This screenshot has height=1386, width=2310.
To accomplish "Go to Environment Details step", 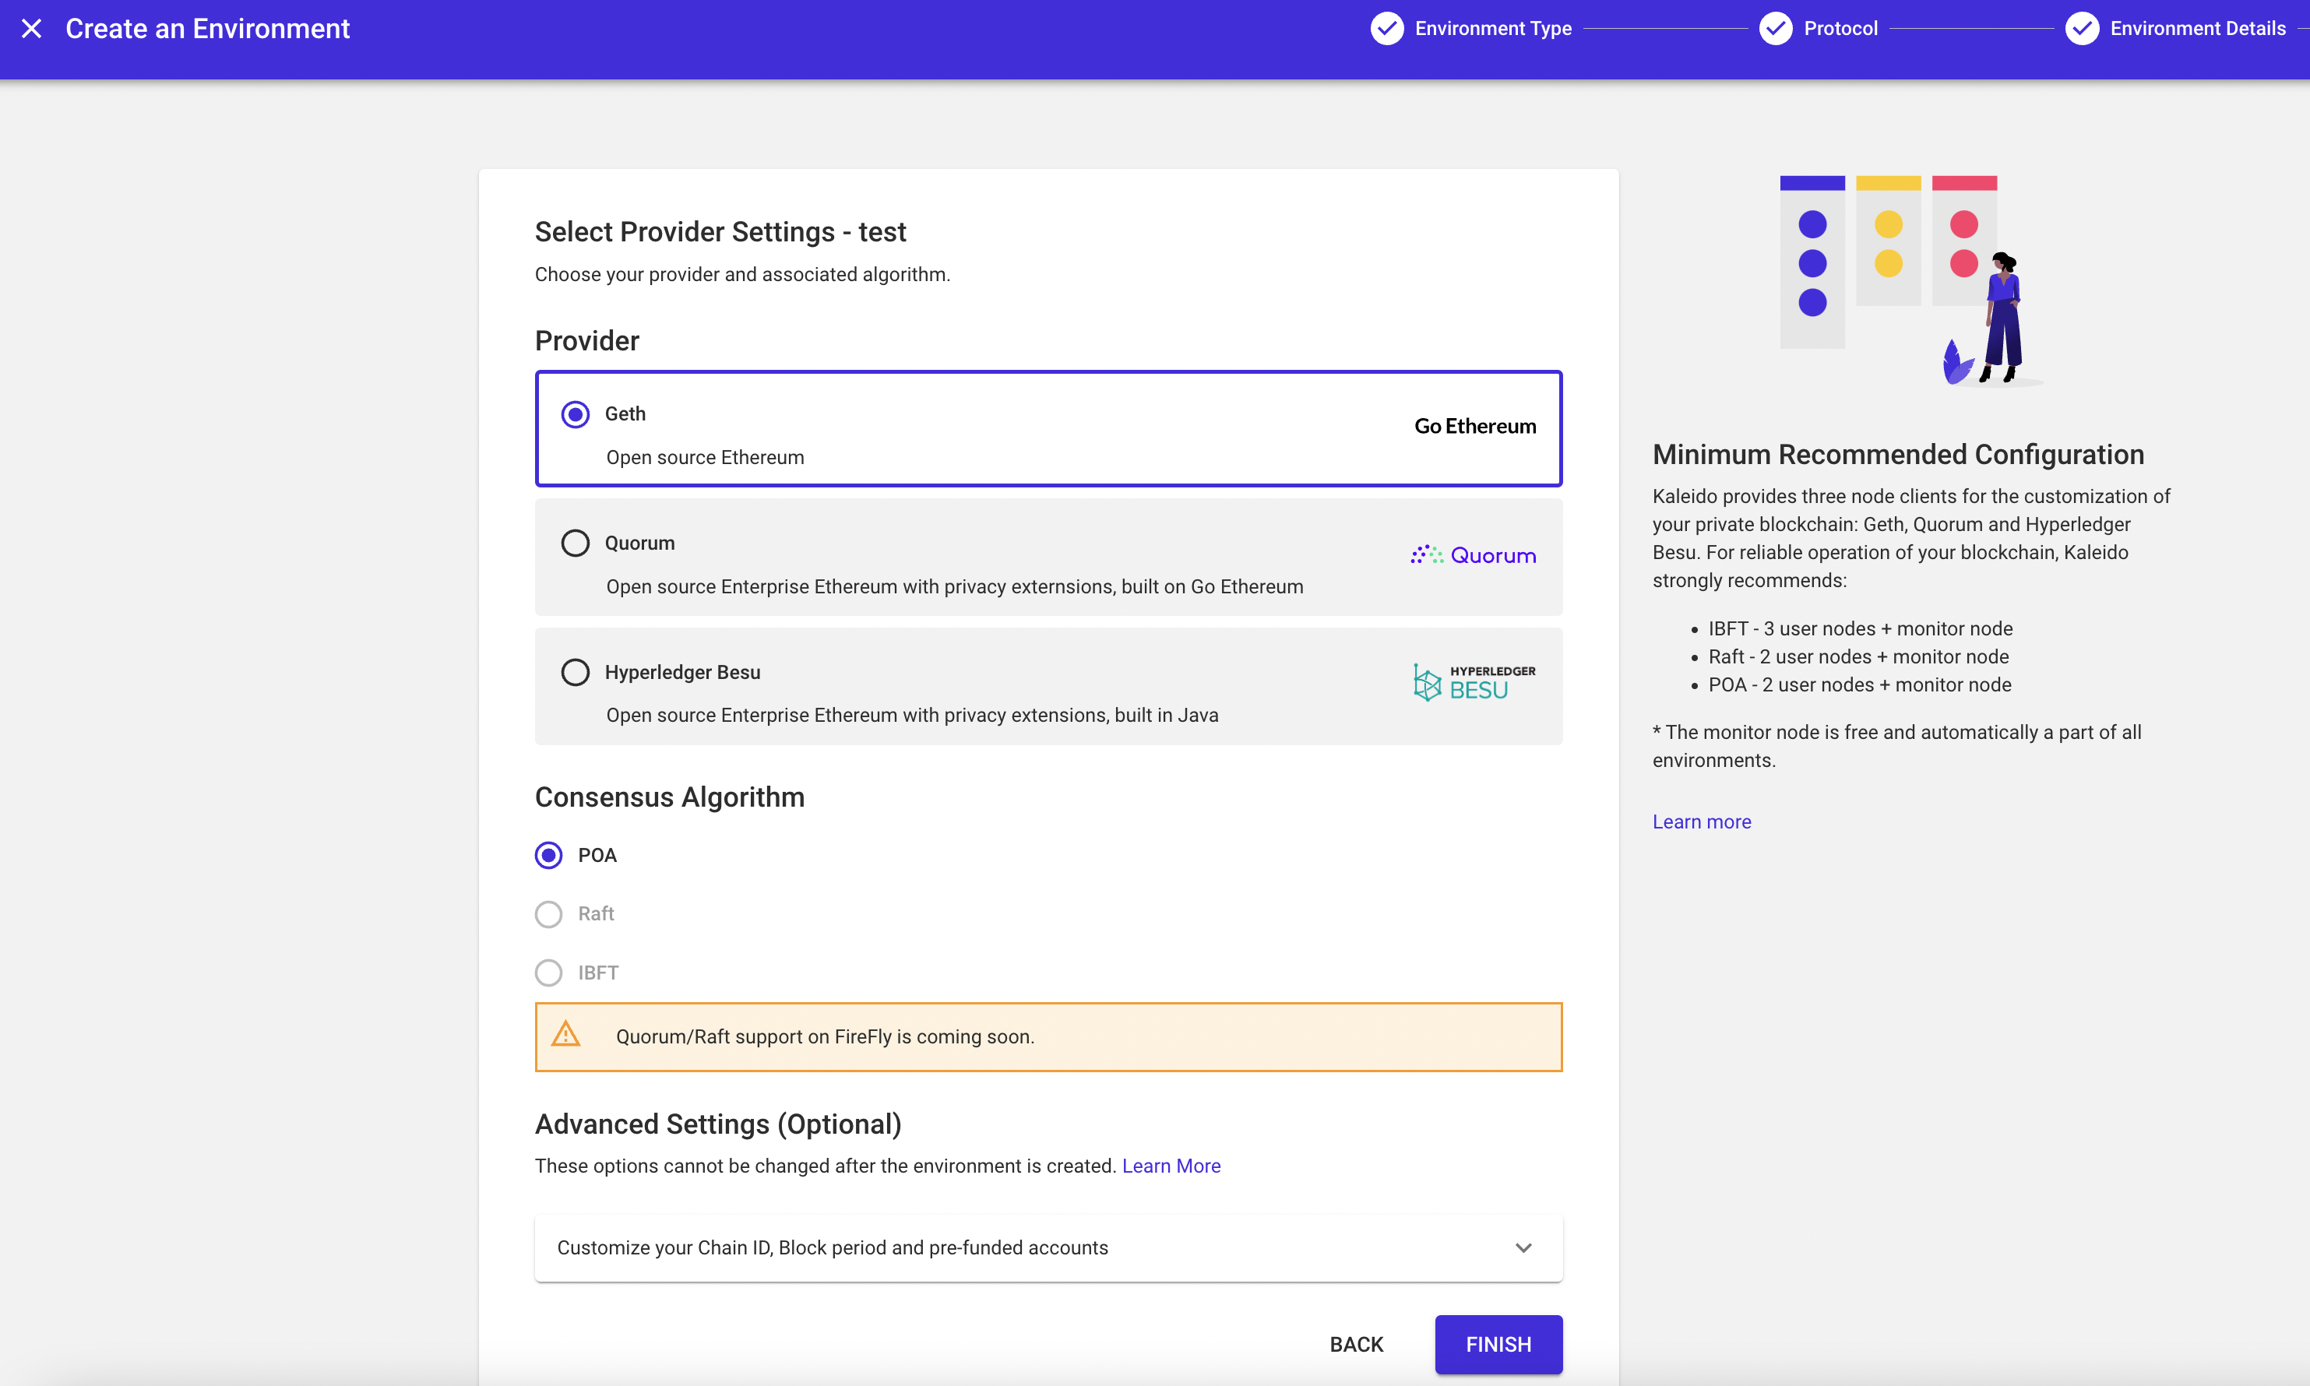I will tap(2197, 29).
